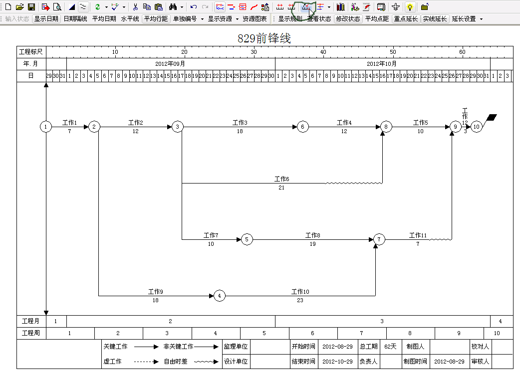Image resolution: width=520 pixels, height=373 pixels.
Task: Click the airplane icon in toolbar
Action: click(396, 6)
